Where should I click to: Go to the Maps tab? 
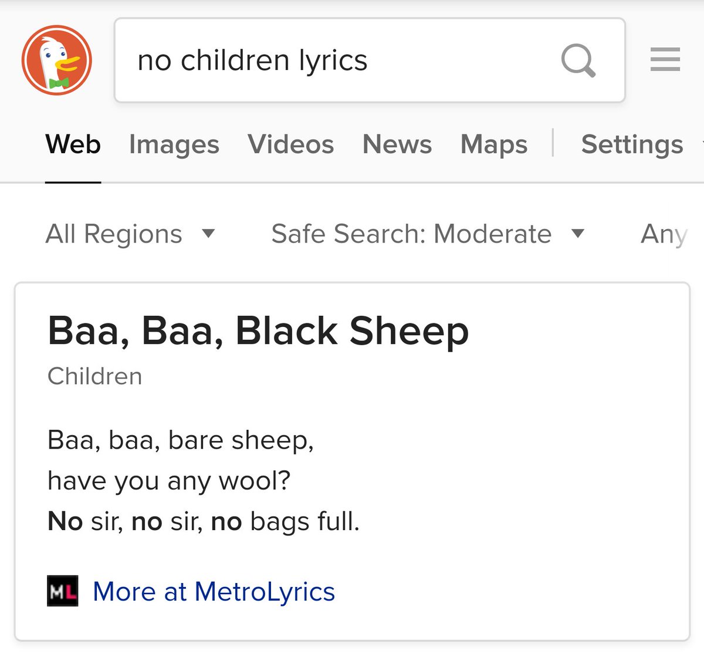point(493,144)
